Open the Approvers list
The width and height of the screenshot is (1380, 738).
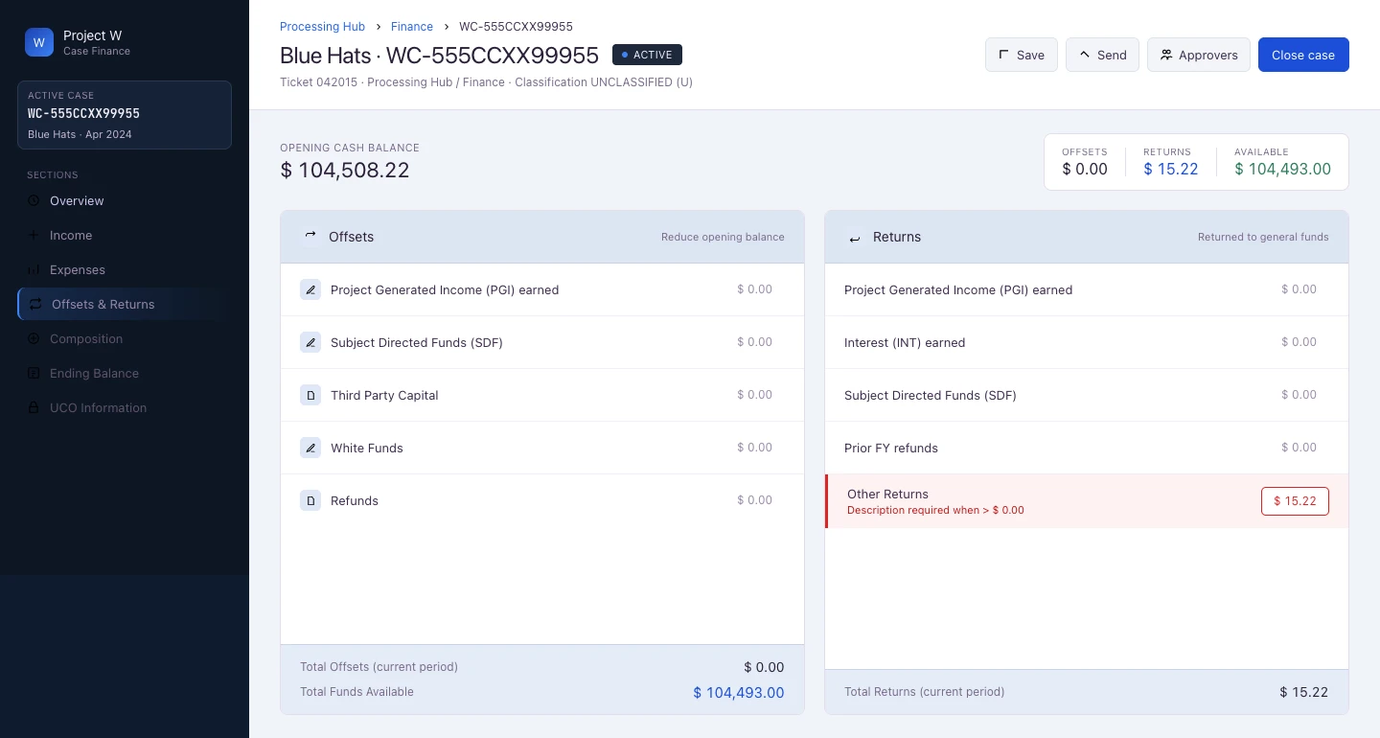pos(1199,55)
